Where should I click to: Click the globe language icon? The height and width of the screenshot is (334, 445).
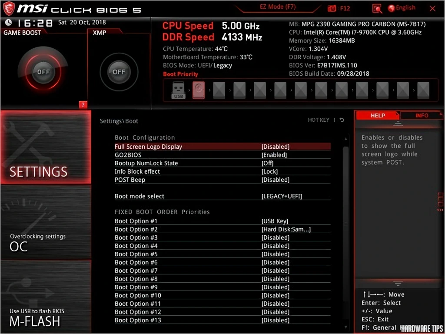392,8
